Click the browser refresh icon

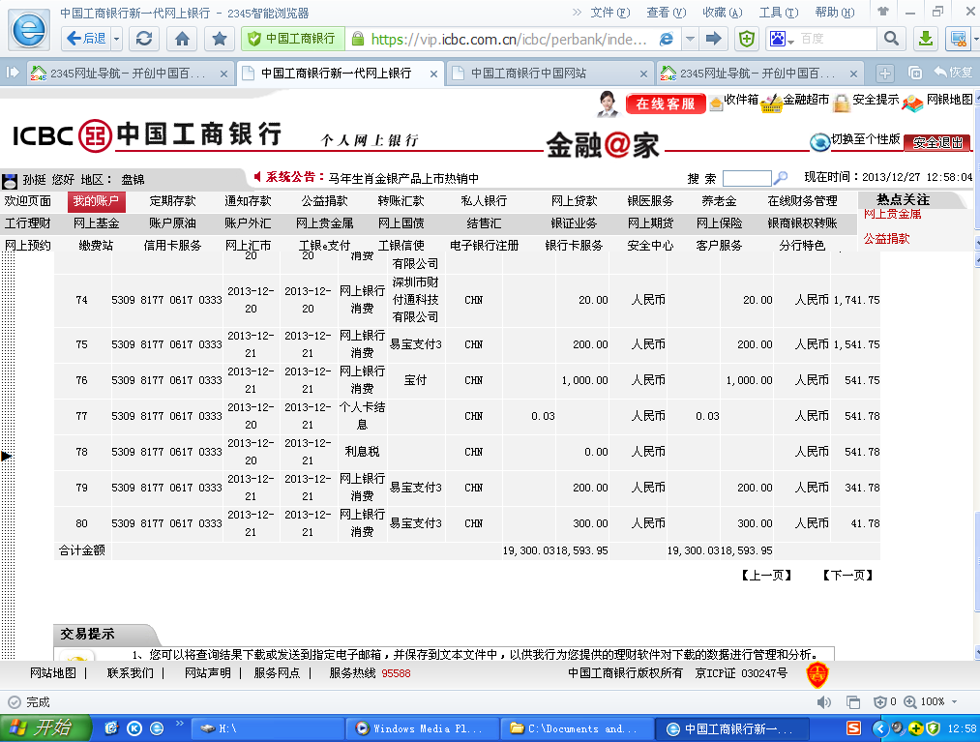pos(144,39)
